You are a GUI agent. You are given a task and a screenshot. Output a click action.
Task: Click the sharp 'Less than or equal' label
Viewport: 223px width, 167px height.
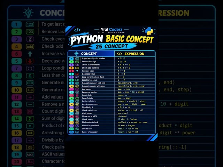[90, 80]
